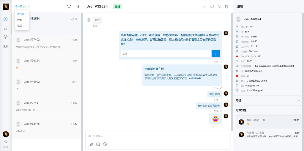Open conversation with User #77402
The image size is (304, 151).
point(46,44)
